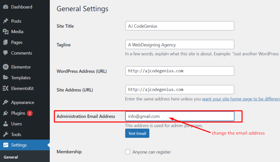Click the Elementor logo icon
This screenshot has height=162, width=280.
5,67
